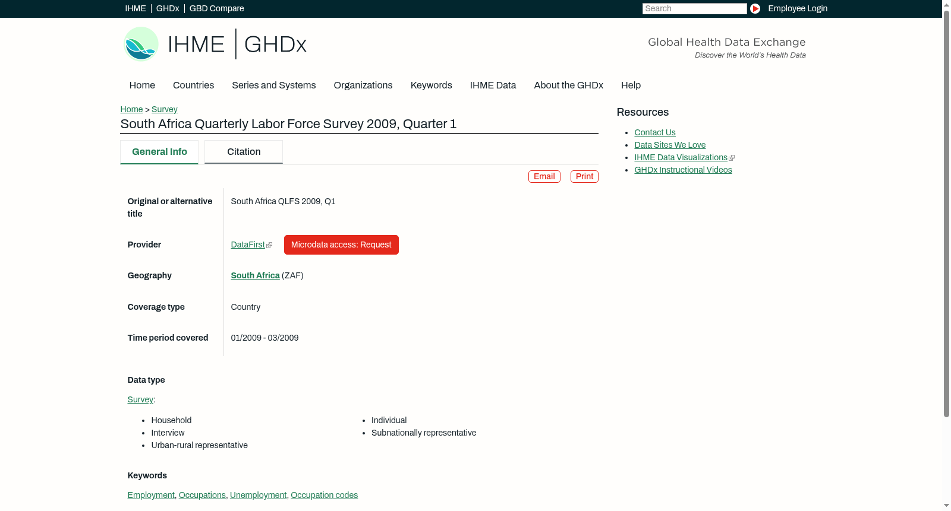Viewport: 951px width, 511px height.
Task: Click the 'Interview' list item
Action: 168,433
